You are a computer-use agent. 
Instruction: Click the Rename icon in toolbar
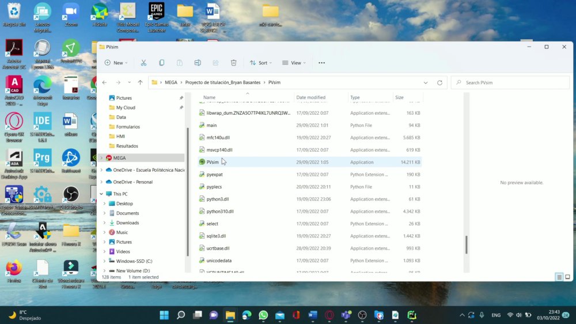pos(198,63)
